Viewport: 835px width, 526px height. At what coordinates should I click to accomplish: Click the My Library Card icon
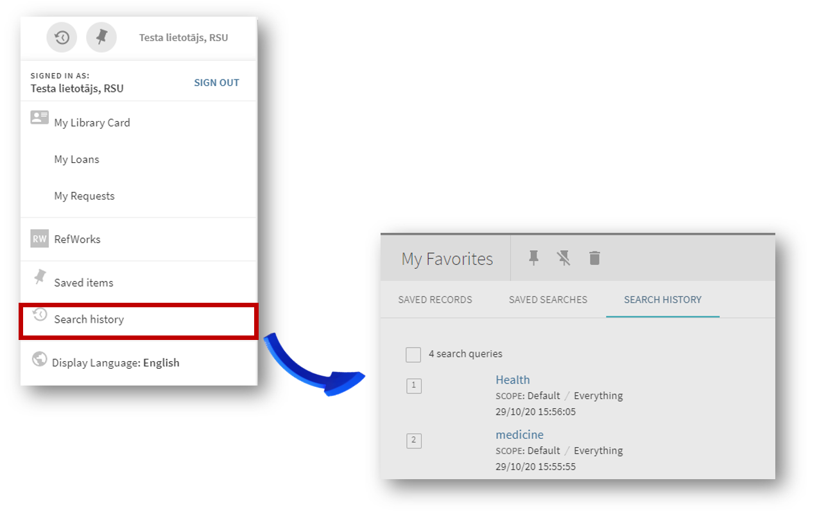tap(40, 117)
